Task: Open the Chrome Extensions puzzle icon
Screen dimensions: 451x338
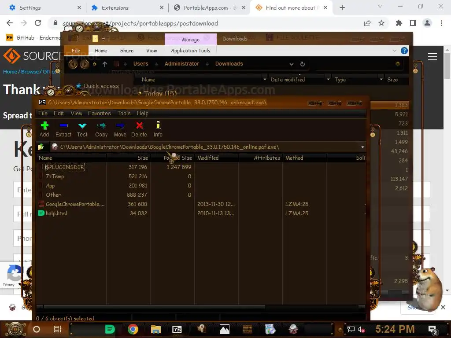Action: [399, 23]
